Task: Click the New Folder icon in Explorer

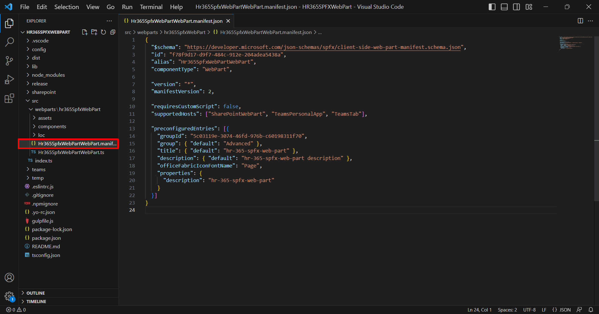Action: (x=94, y=32)
